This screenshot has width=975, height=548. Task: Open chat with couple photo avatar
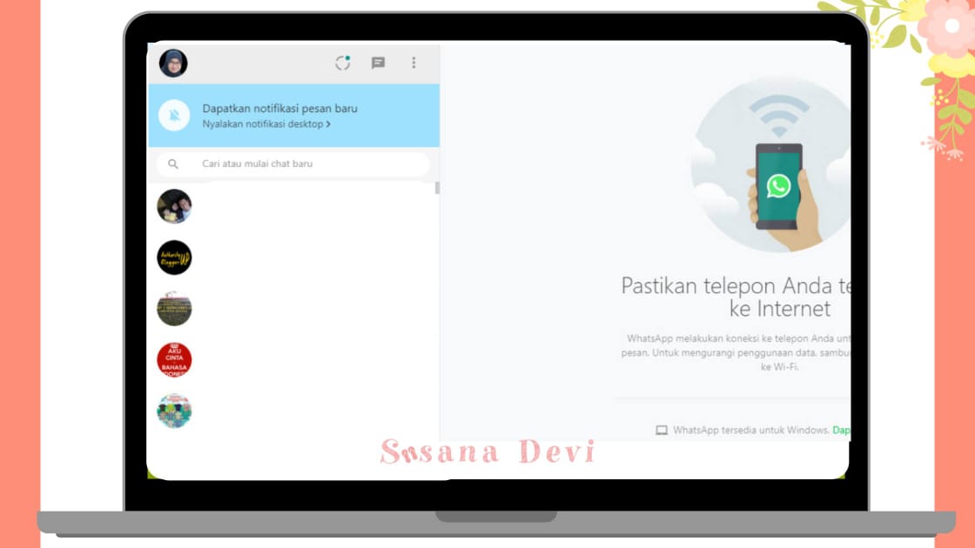pyautogui.click(x=174, y=206)
